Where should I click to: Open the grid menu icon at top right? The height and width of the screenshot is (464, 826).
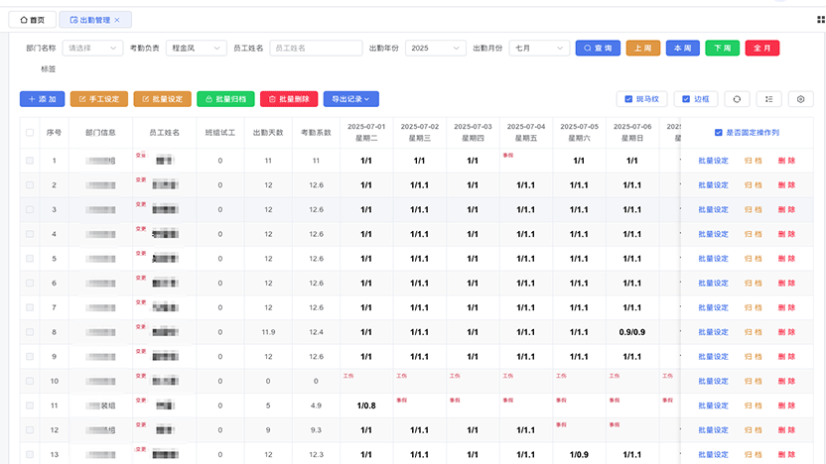[821, 20]
